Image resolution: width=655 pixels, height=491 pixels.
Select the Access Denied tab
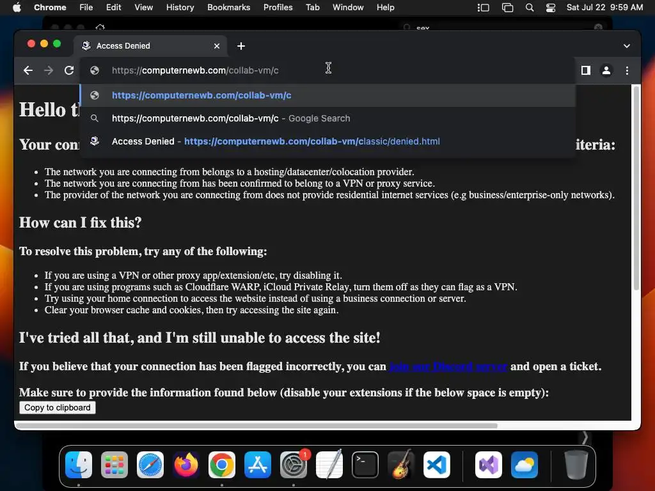[x=150, y=46]
